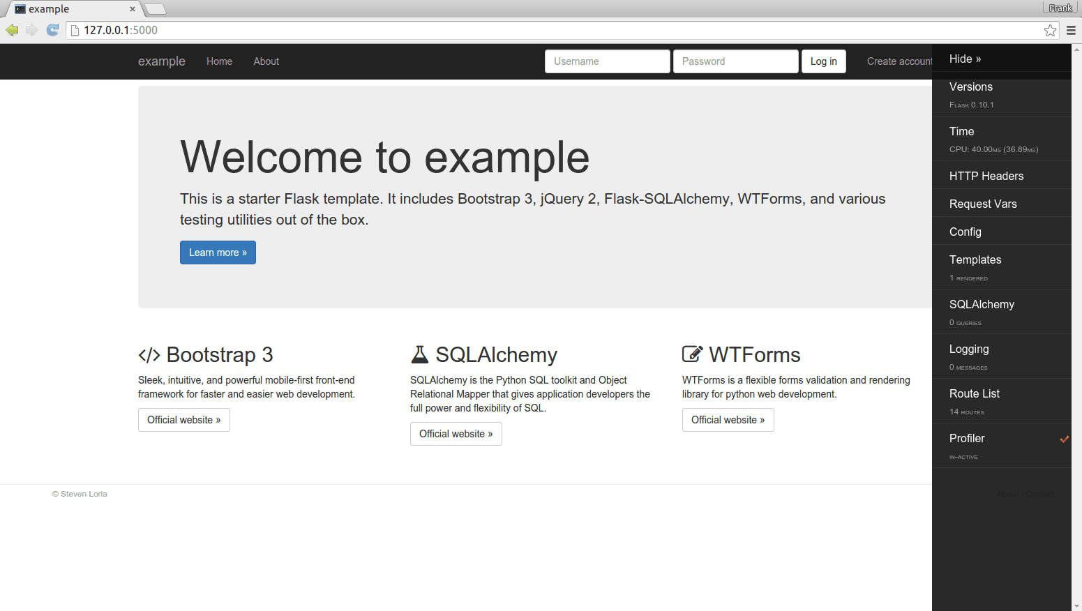Open Bootstrap 3 Official website
1082x611 pixels.
pyautogui.click(x=184, y=420)
